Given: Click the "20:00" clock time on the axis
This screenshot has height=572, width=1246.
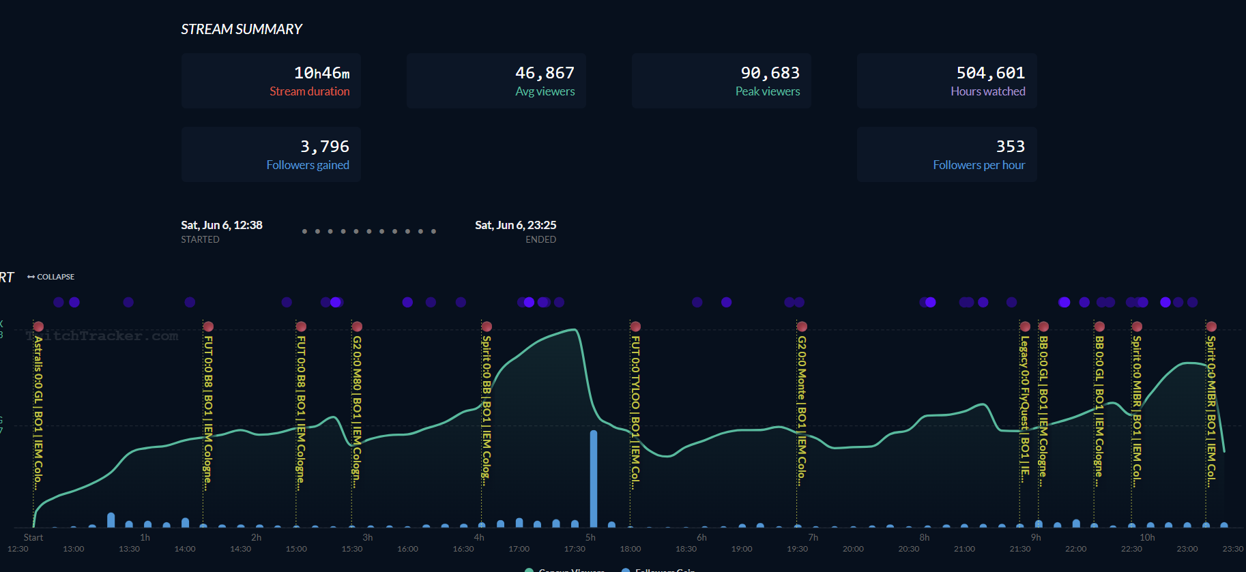Looking at the screenshot, I should [853, 549].
